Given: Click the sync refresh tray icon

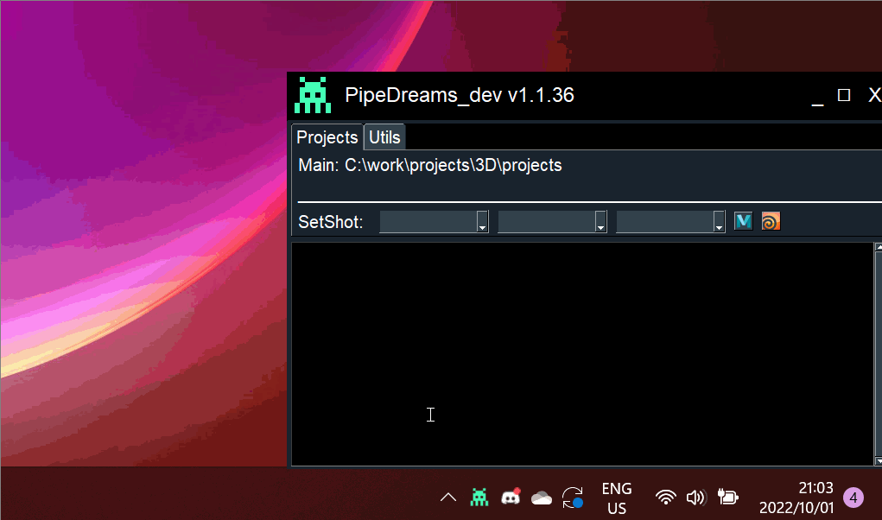Looking at the screenshot, I should pyautogui.click(x=573, y=498).
